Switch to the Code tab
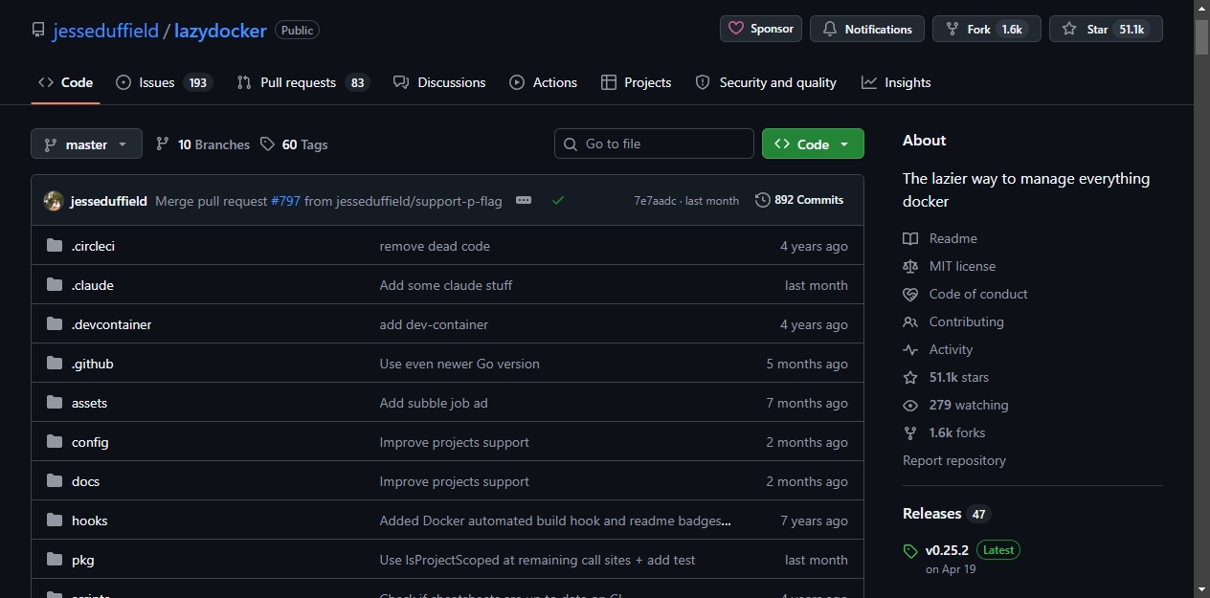Image resolution: width=1210 pixels, height=598 pixels. pos(65,82)
